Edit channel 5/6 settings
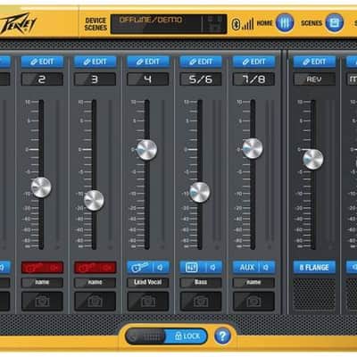The height and width of the screenshot is (357, 357). 201,62
